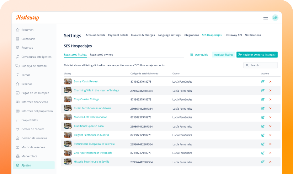The image size is (293, 174).
Task: Remove the Traditional Spanish Casa listing
Action: pos(270,126)
